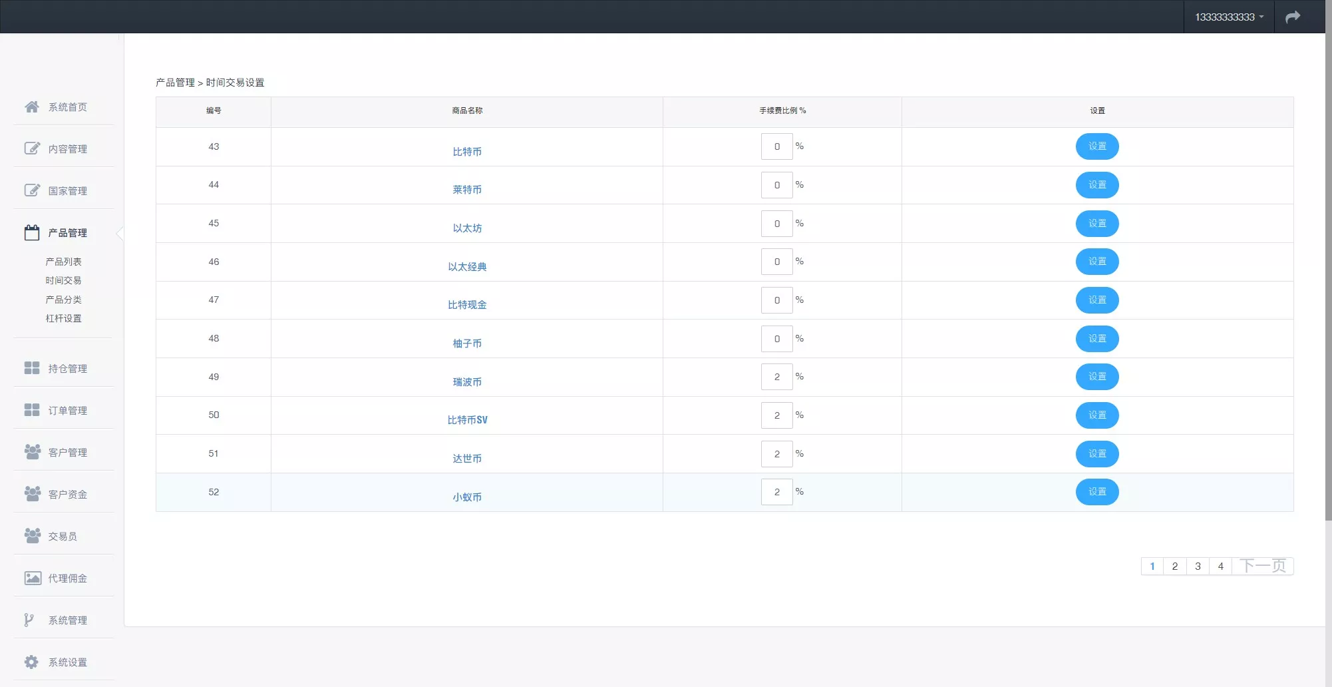Open the 13333333333 account dropdown
Image resolution: width=1332 pixels, height=687 pixels.
1228,17
